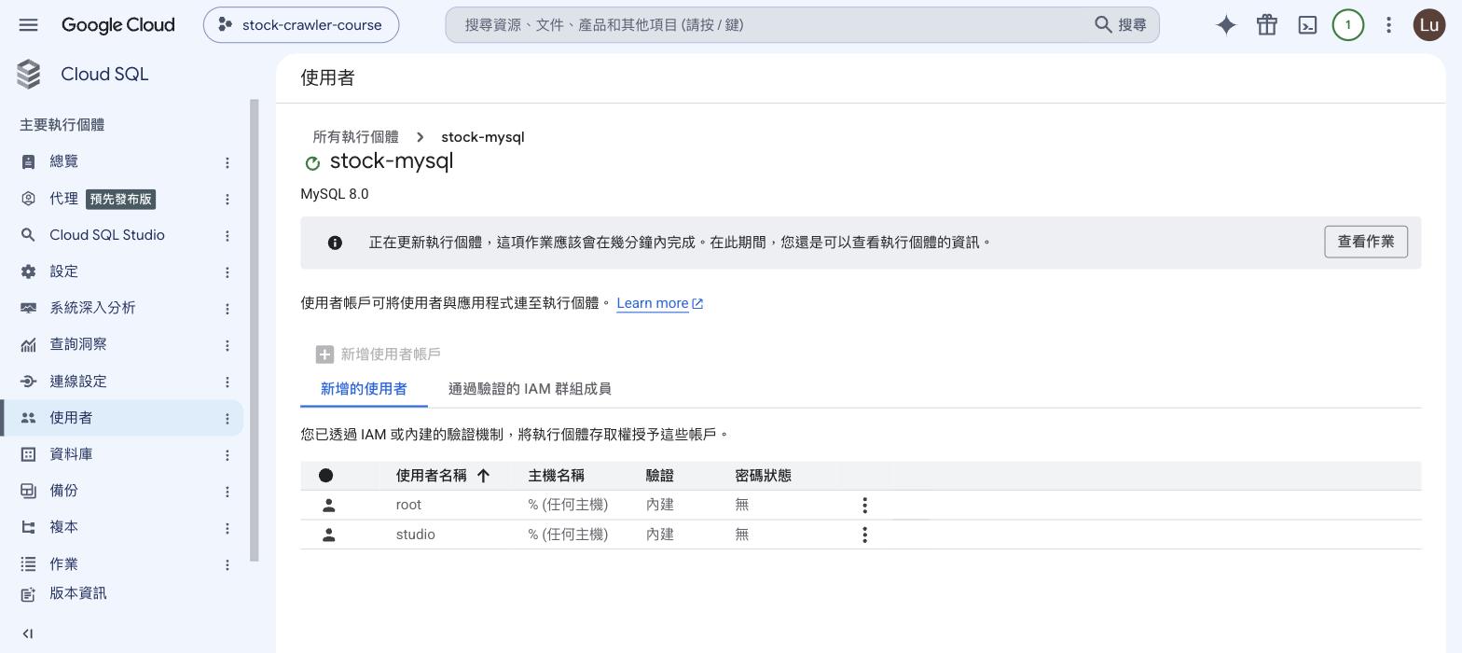This screenshot has height=653, width=1462.
Task: Open more options beside 使用者
Action: pos(227,419)
